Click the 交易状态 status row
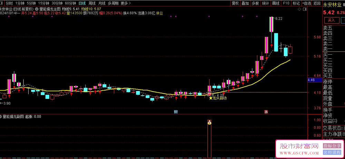Viewport: 345px width, 159px height. [x=334, y=128]
